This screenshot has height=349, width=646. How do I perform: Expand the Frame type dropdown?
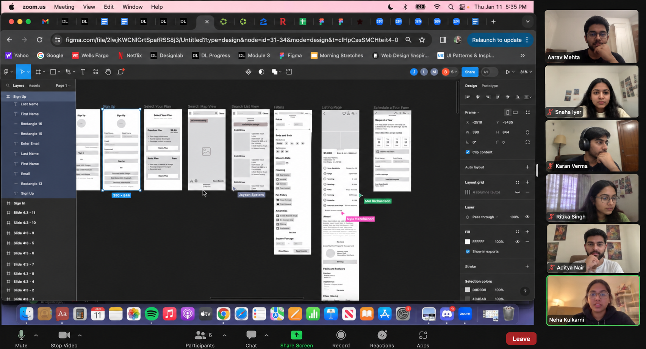pos(472,112)
